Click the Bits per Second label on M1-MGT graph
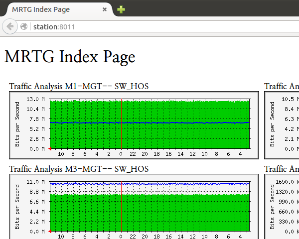Image resolution: width=299 pixels, height=239 pixels. pyautogui.click(x=17, y=123)
